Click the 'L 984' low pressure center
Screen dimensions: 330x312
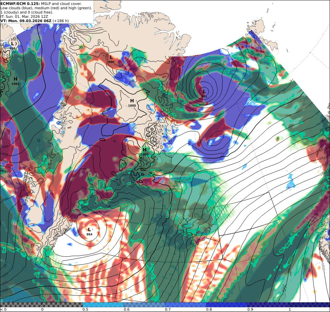89,231
